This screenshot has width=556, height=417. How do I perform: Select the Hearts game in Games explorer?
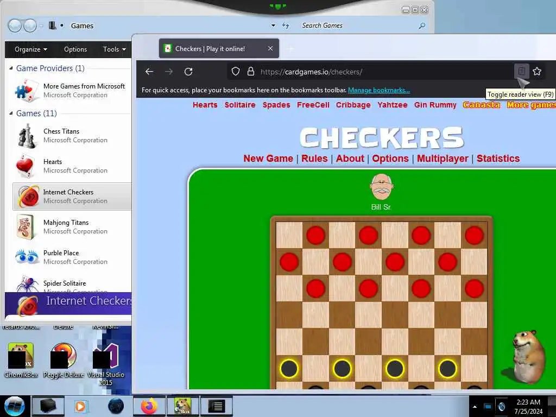[72, 166]
